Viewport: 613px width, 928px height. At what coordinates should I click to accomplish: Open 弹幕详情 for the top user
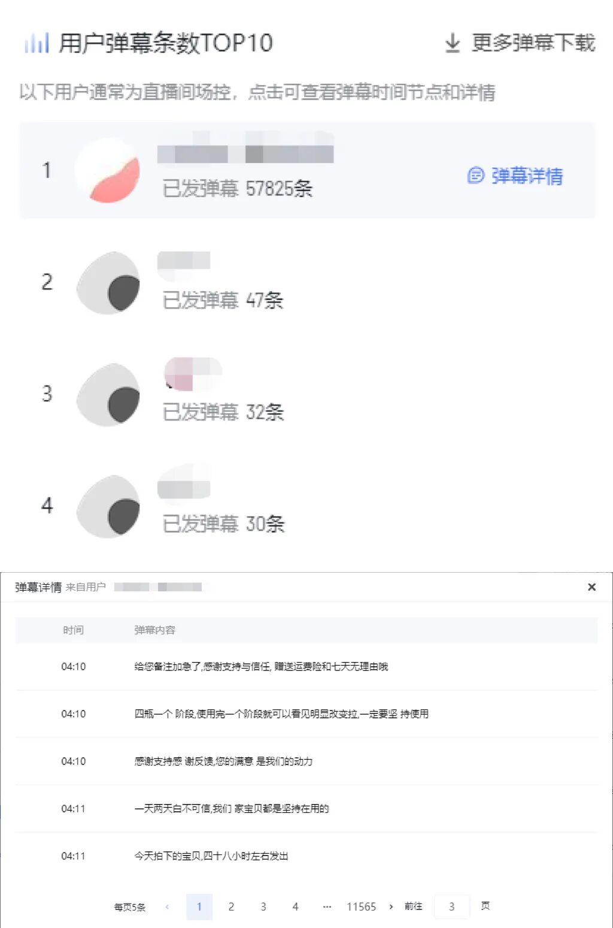(x=515, y=176)
